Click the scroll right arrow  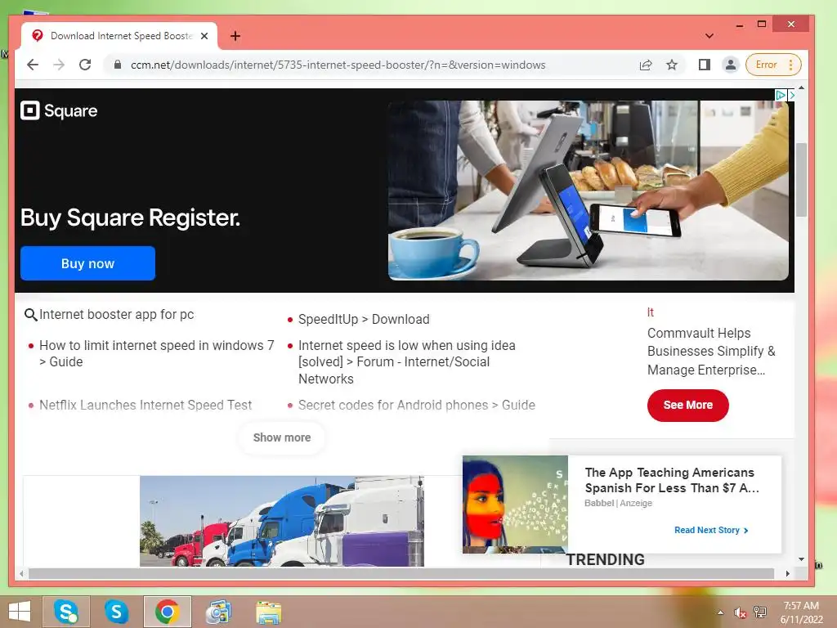pyautogui.click(x=787, y=573)
